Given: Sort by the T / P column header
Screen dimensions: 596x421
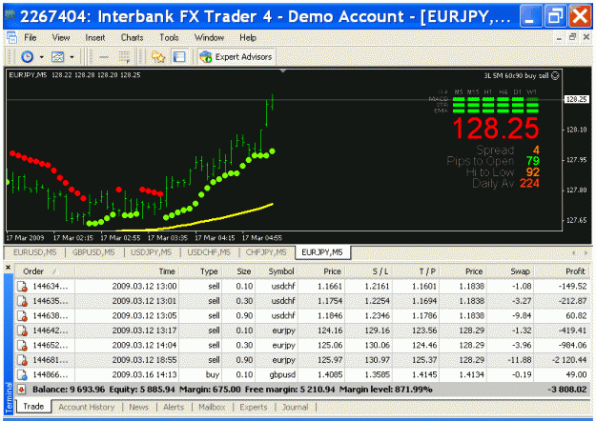Looking at the screenshot, I should click(416, 271).
